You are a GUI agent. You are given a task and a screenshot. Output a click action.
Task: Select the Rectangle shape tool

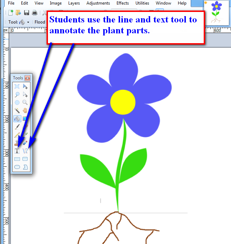point(17,159)
